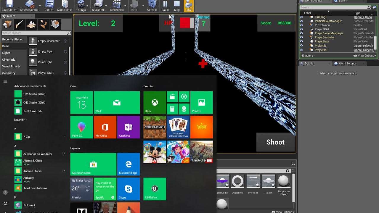
Task: Open the Xbox tile
Action: (155, 102)
